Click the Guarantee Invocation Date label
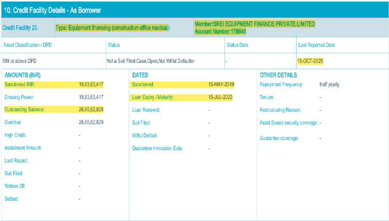Image resolution: width=389 pixels, height=221 pixels. coord(157,149)
